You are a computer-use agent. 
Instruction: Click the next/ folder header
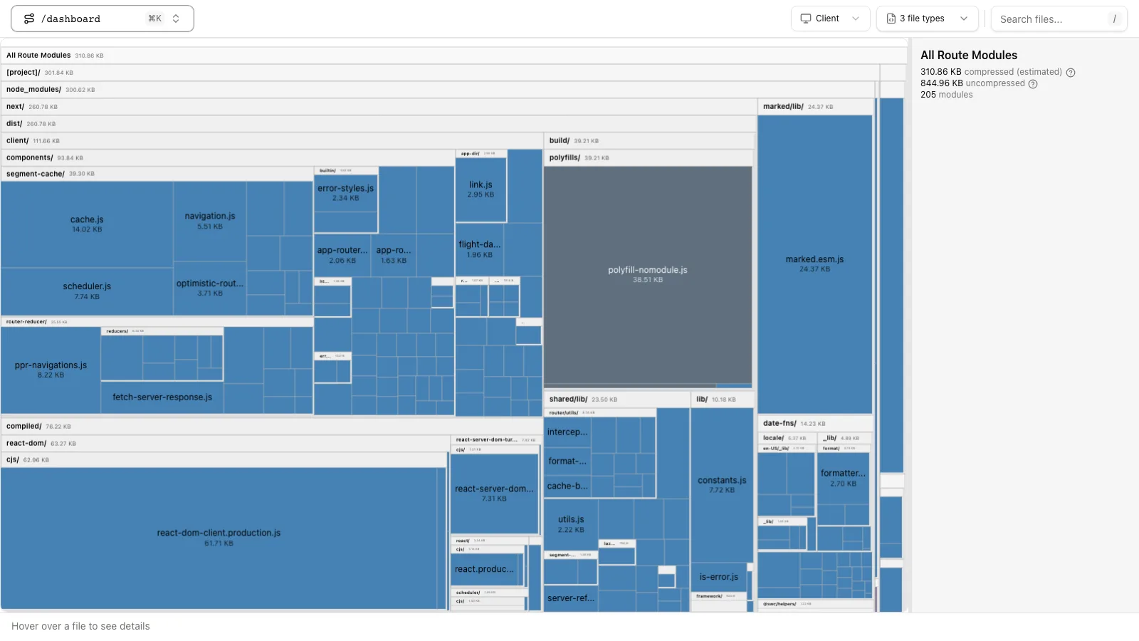tap(378, 107)
